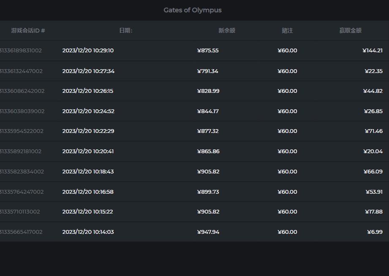Image resolution: width=389 pixels, height=276 pixels.
Task: Select ¥60.00 bet in the 10:20:41 row
Action: (287, 152)
